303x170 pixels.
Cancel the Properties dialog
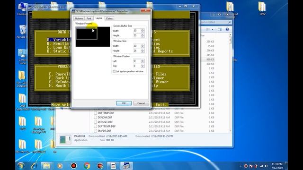tap(141, 103)
